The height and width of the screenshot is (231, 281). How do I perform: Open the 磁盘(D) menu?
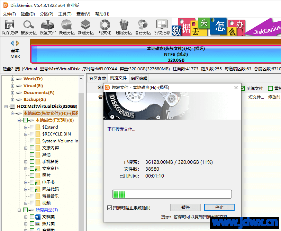tap(28, 14)
